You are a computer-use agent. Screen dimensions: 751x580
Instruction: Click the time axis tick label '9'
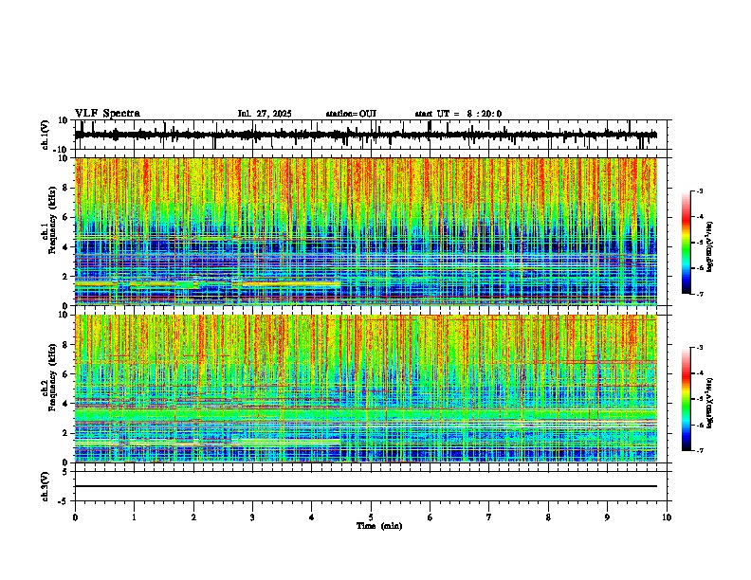(x=607, y=517)
